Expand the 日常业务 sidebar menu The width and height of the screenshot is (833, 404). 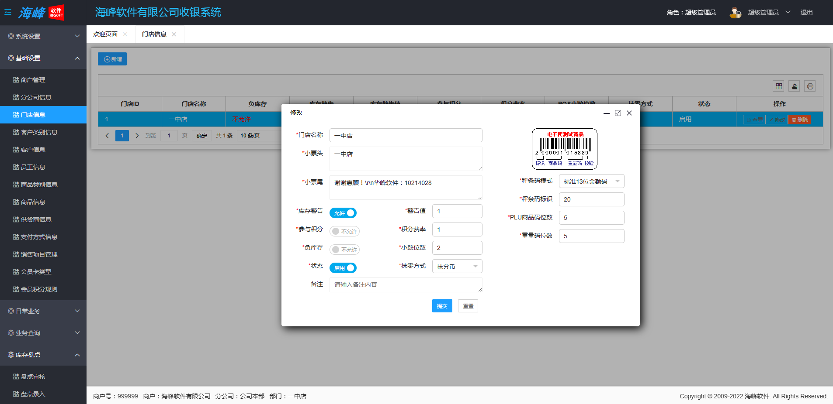(43, 311)
